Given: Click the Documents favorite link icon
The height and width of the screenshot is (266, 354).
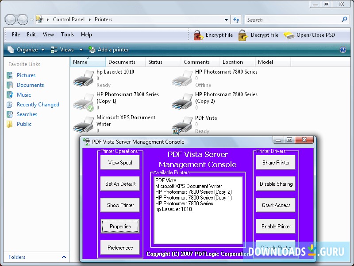Looking at the screenshot, I should [10, 85].
